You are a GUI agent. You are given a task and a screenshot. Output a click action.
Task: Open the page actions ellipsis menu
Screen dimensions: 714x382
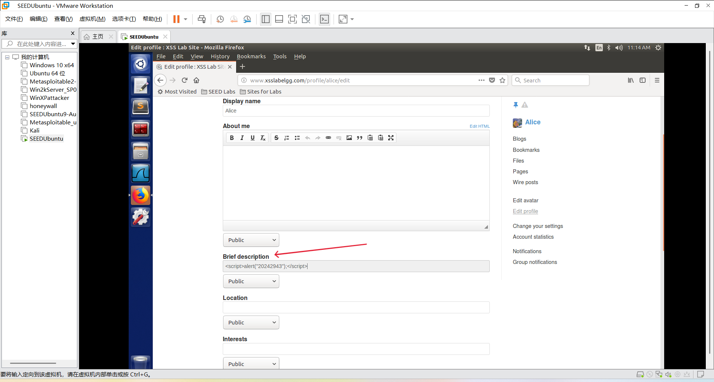click(x=482, y=80)
